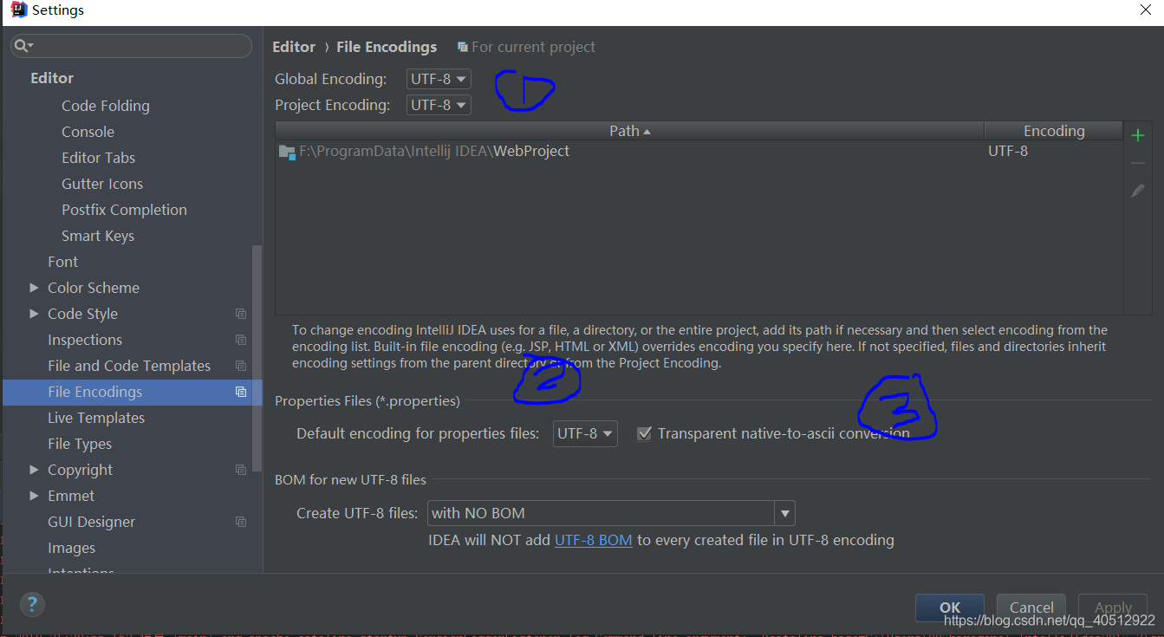Select Code Folding in settings tree
The image size is (1164, 637).
click(x=106, y=106)
